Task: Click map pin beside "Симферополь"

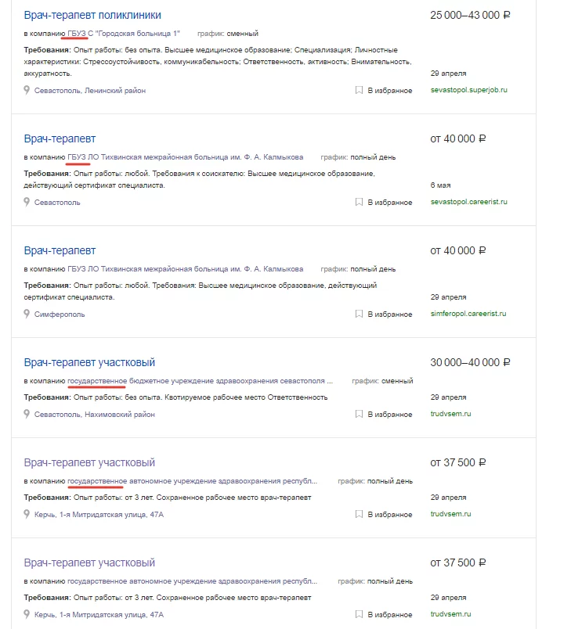Action: 27,314
